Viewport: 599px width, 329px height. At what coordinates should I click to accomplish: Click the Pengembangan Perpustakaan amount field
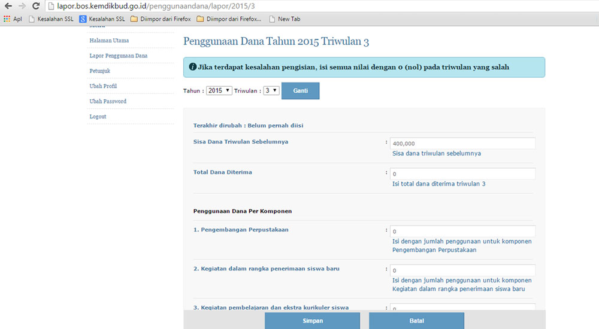[462, 231]
